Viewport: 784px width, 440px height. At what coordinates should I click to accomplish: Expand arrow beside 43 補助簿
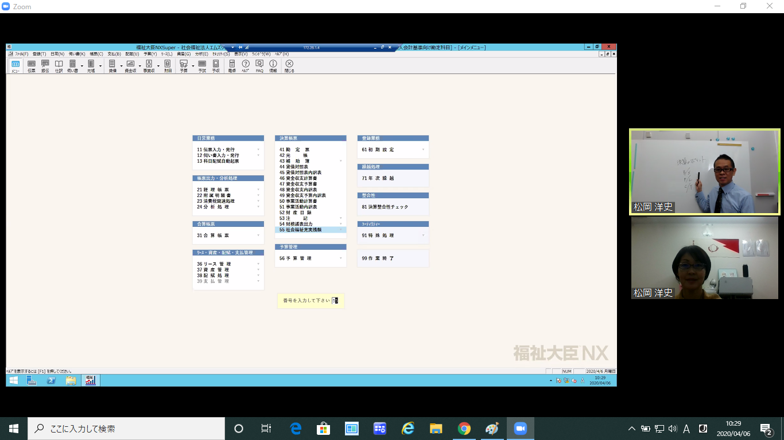point(340,161)
